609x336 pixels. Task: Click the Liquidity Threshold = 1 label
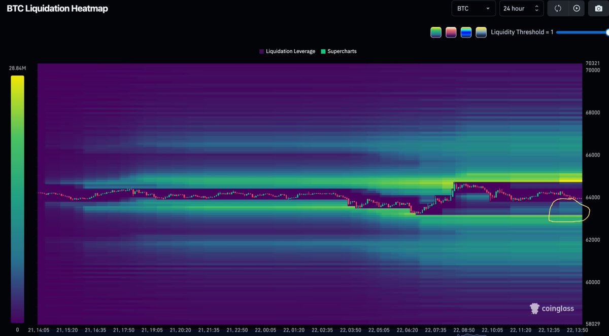click(x=522, y=32)
